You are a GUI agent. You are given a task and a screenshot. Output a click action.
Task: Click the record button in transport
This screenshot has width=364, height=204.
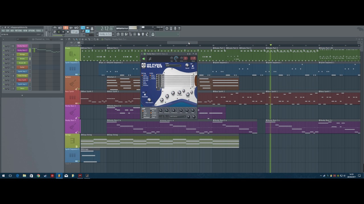tap(68, 32)
